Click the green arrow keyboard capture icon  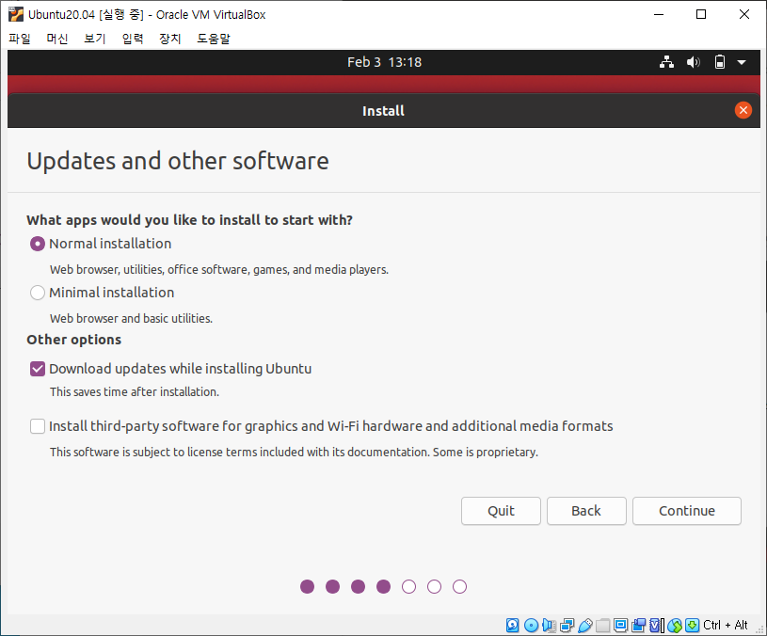[x=692, y=626]
